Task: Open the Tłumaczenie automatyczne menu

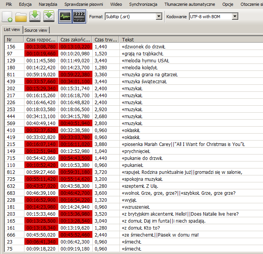Action: click(190, 4)
